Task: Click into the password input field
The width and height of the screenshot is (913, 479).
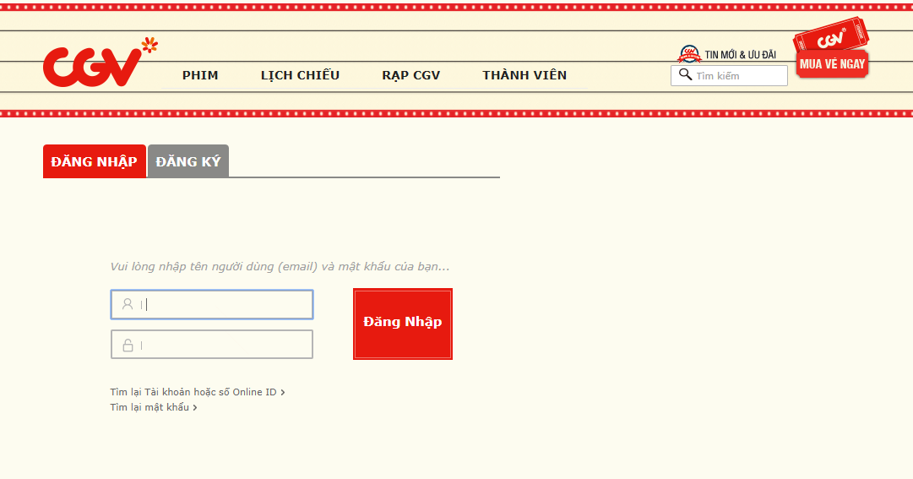Action: tap(224, 345)
